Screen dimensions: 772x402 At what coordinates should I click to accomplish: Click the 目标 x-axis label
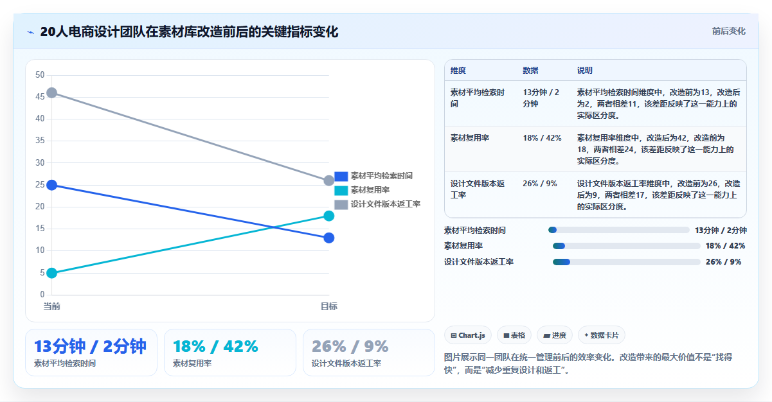328,306
